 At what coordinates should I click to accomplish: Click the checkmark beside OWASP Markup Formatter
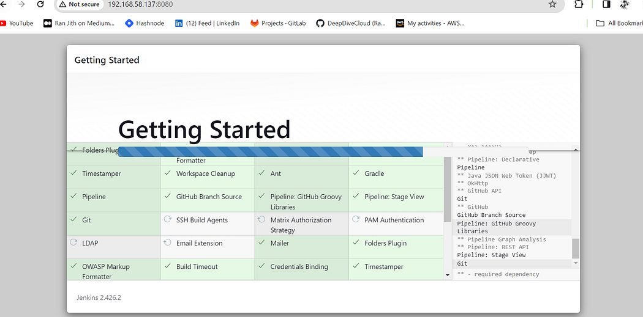point(73,266)
